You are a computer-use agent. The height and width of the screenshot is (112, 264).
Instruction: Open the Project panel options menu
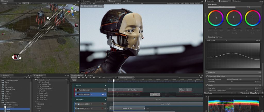(31, 75)
